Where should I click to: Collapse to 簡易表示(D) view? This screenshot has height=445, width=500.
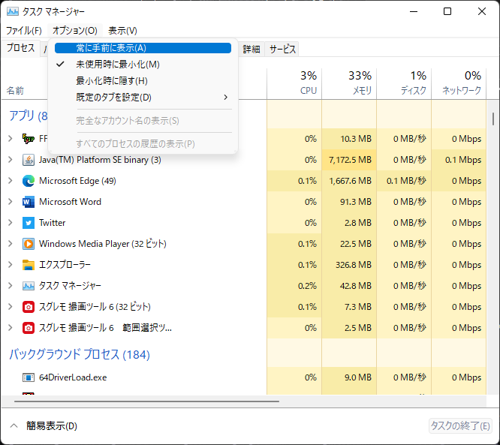point(44,426)
